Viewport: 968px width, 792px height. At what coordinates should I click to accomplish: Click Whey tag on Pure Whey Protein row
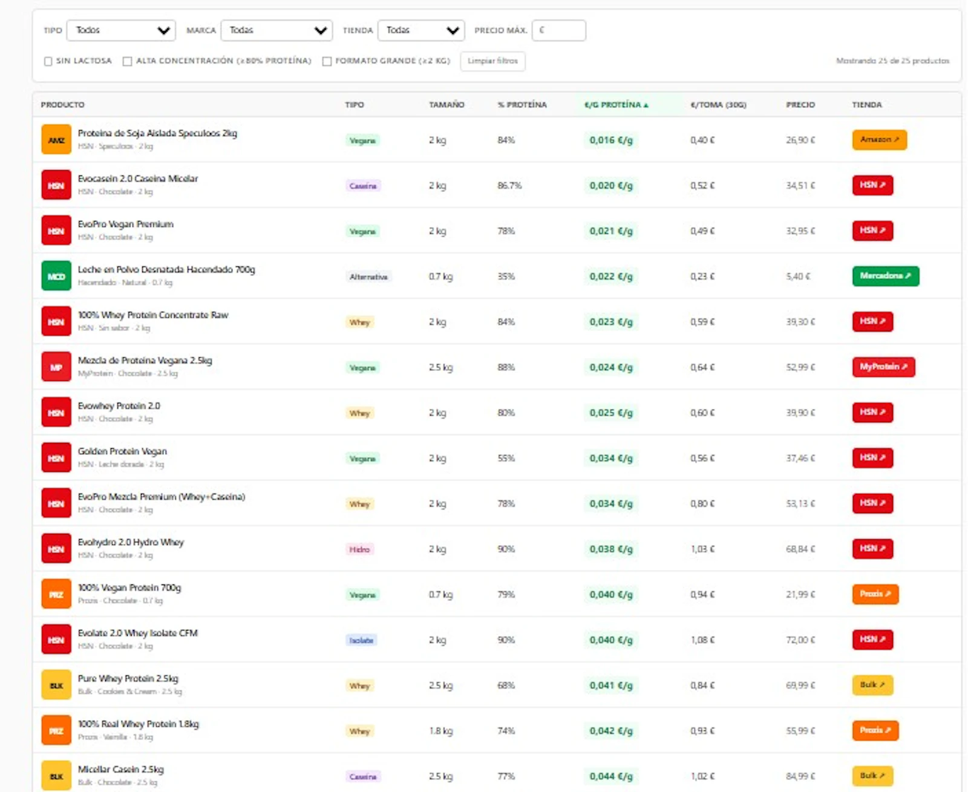point(359,686)
